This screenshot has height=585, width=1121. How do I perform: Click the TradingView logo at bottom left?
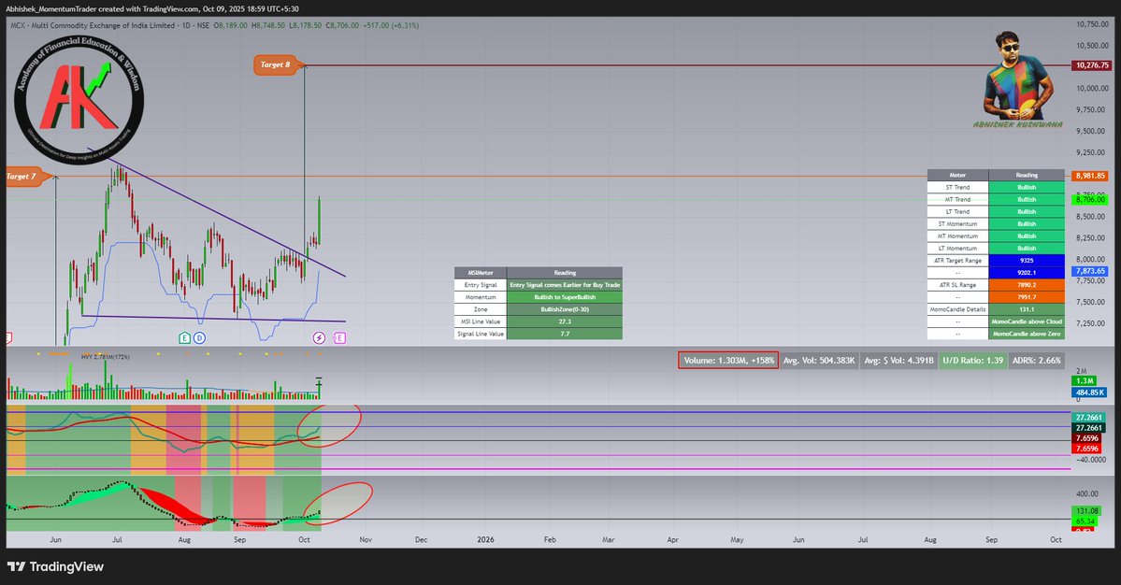55,566
